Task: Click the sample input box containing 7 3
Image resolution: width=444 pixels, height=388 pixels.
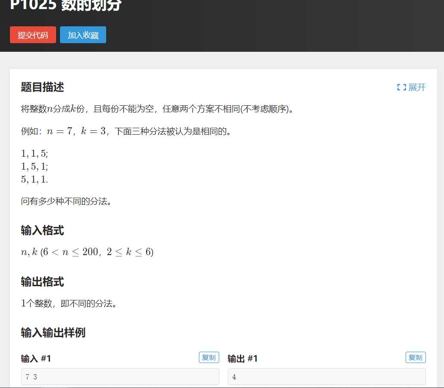Action: pos(120,377)
